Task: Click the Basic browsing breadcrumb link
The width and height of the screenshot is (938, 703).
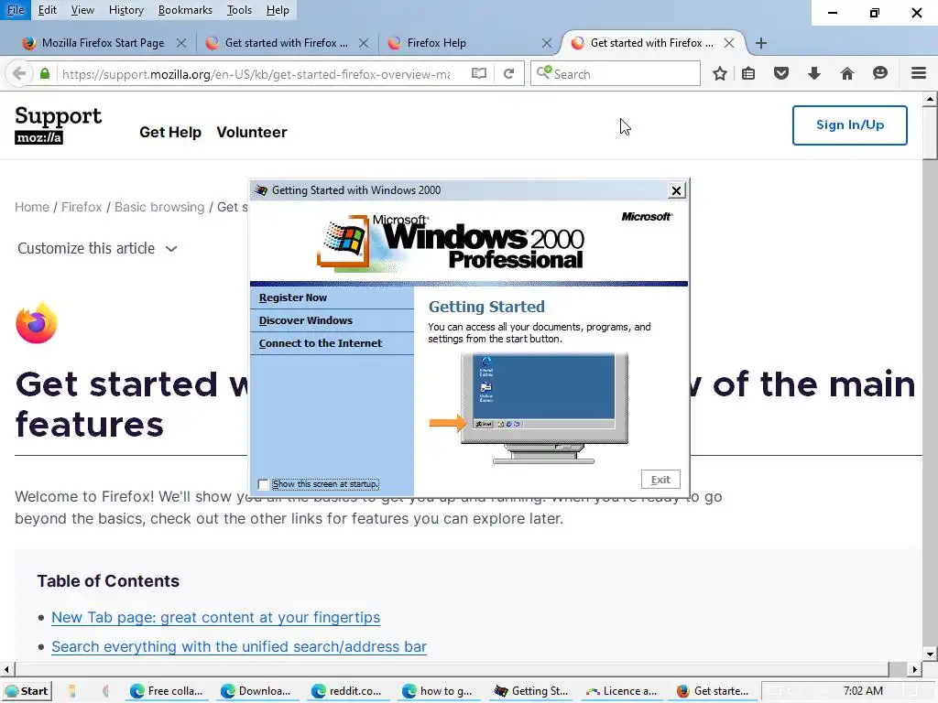Action: [159, 207]
